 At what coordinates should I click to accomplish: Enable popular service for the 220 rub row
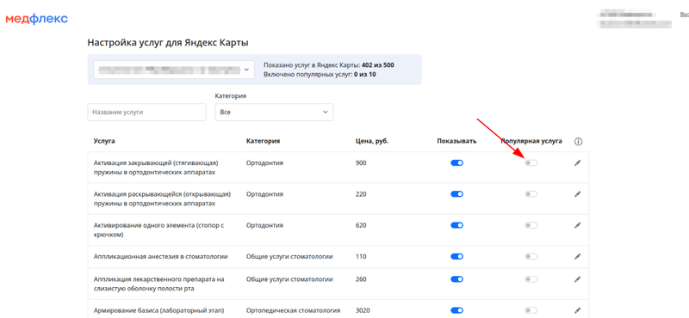coord(531,194)
